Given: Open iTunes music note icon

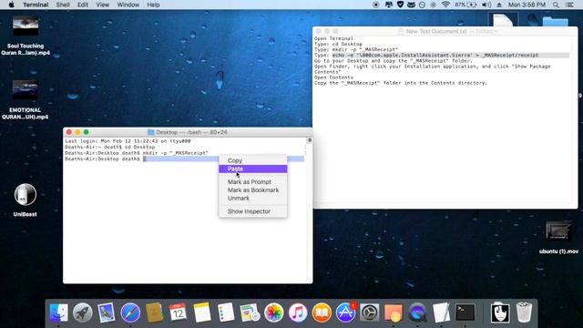Looking at the screenshot, I should pyautogui.click(x=298, y=313).
